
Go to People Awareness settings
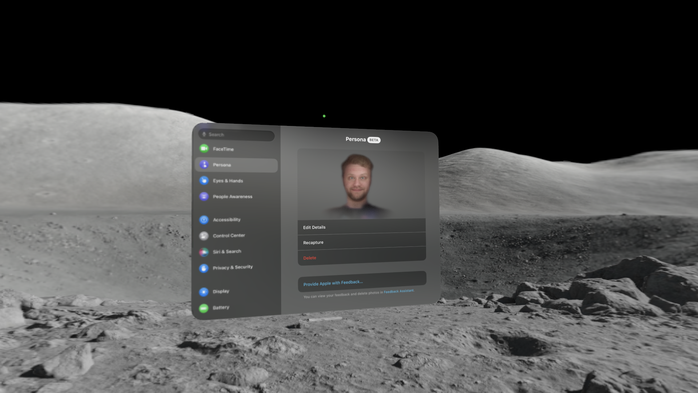click(233, 196)
